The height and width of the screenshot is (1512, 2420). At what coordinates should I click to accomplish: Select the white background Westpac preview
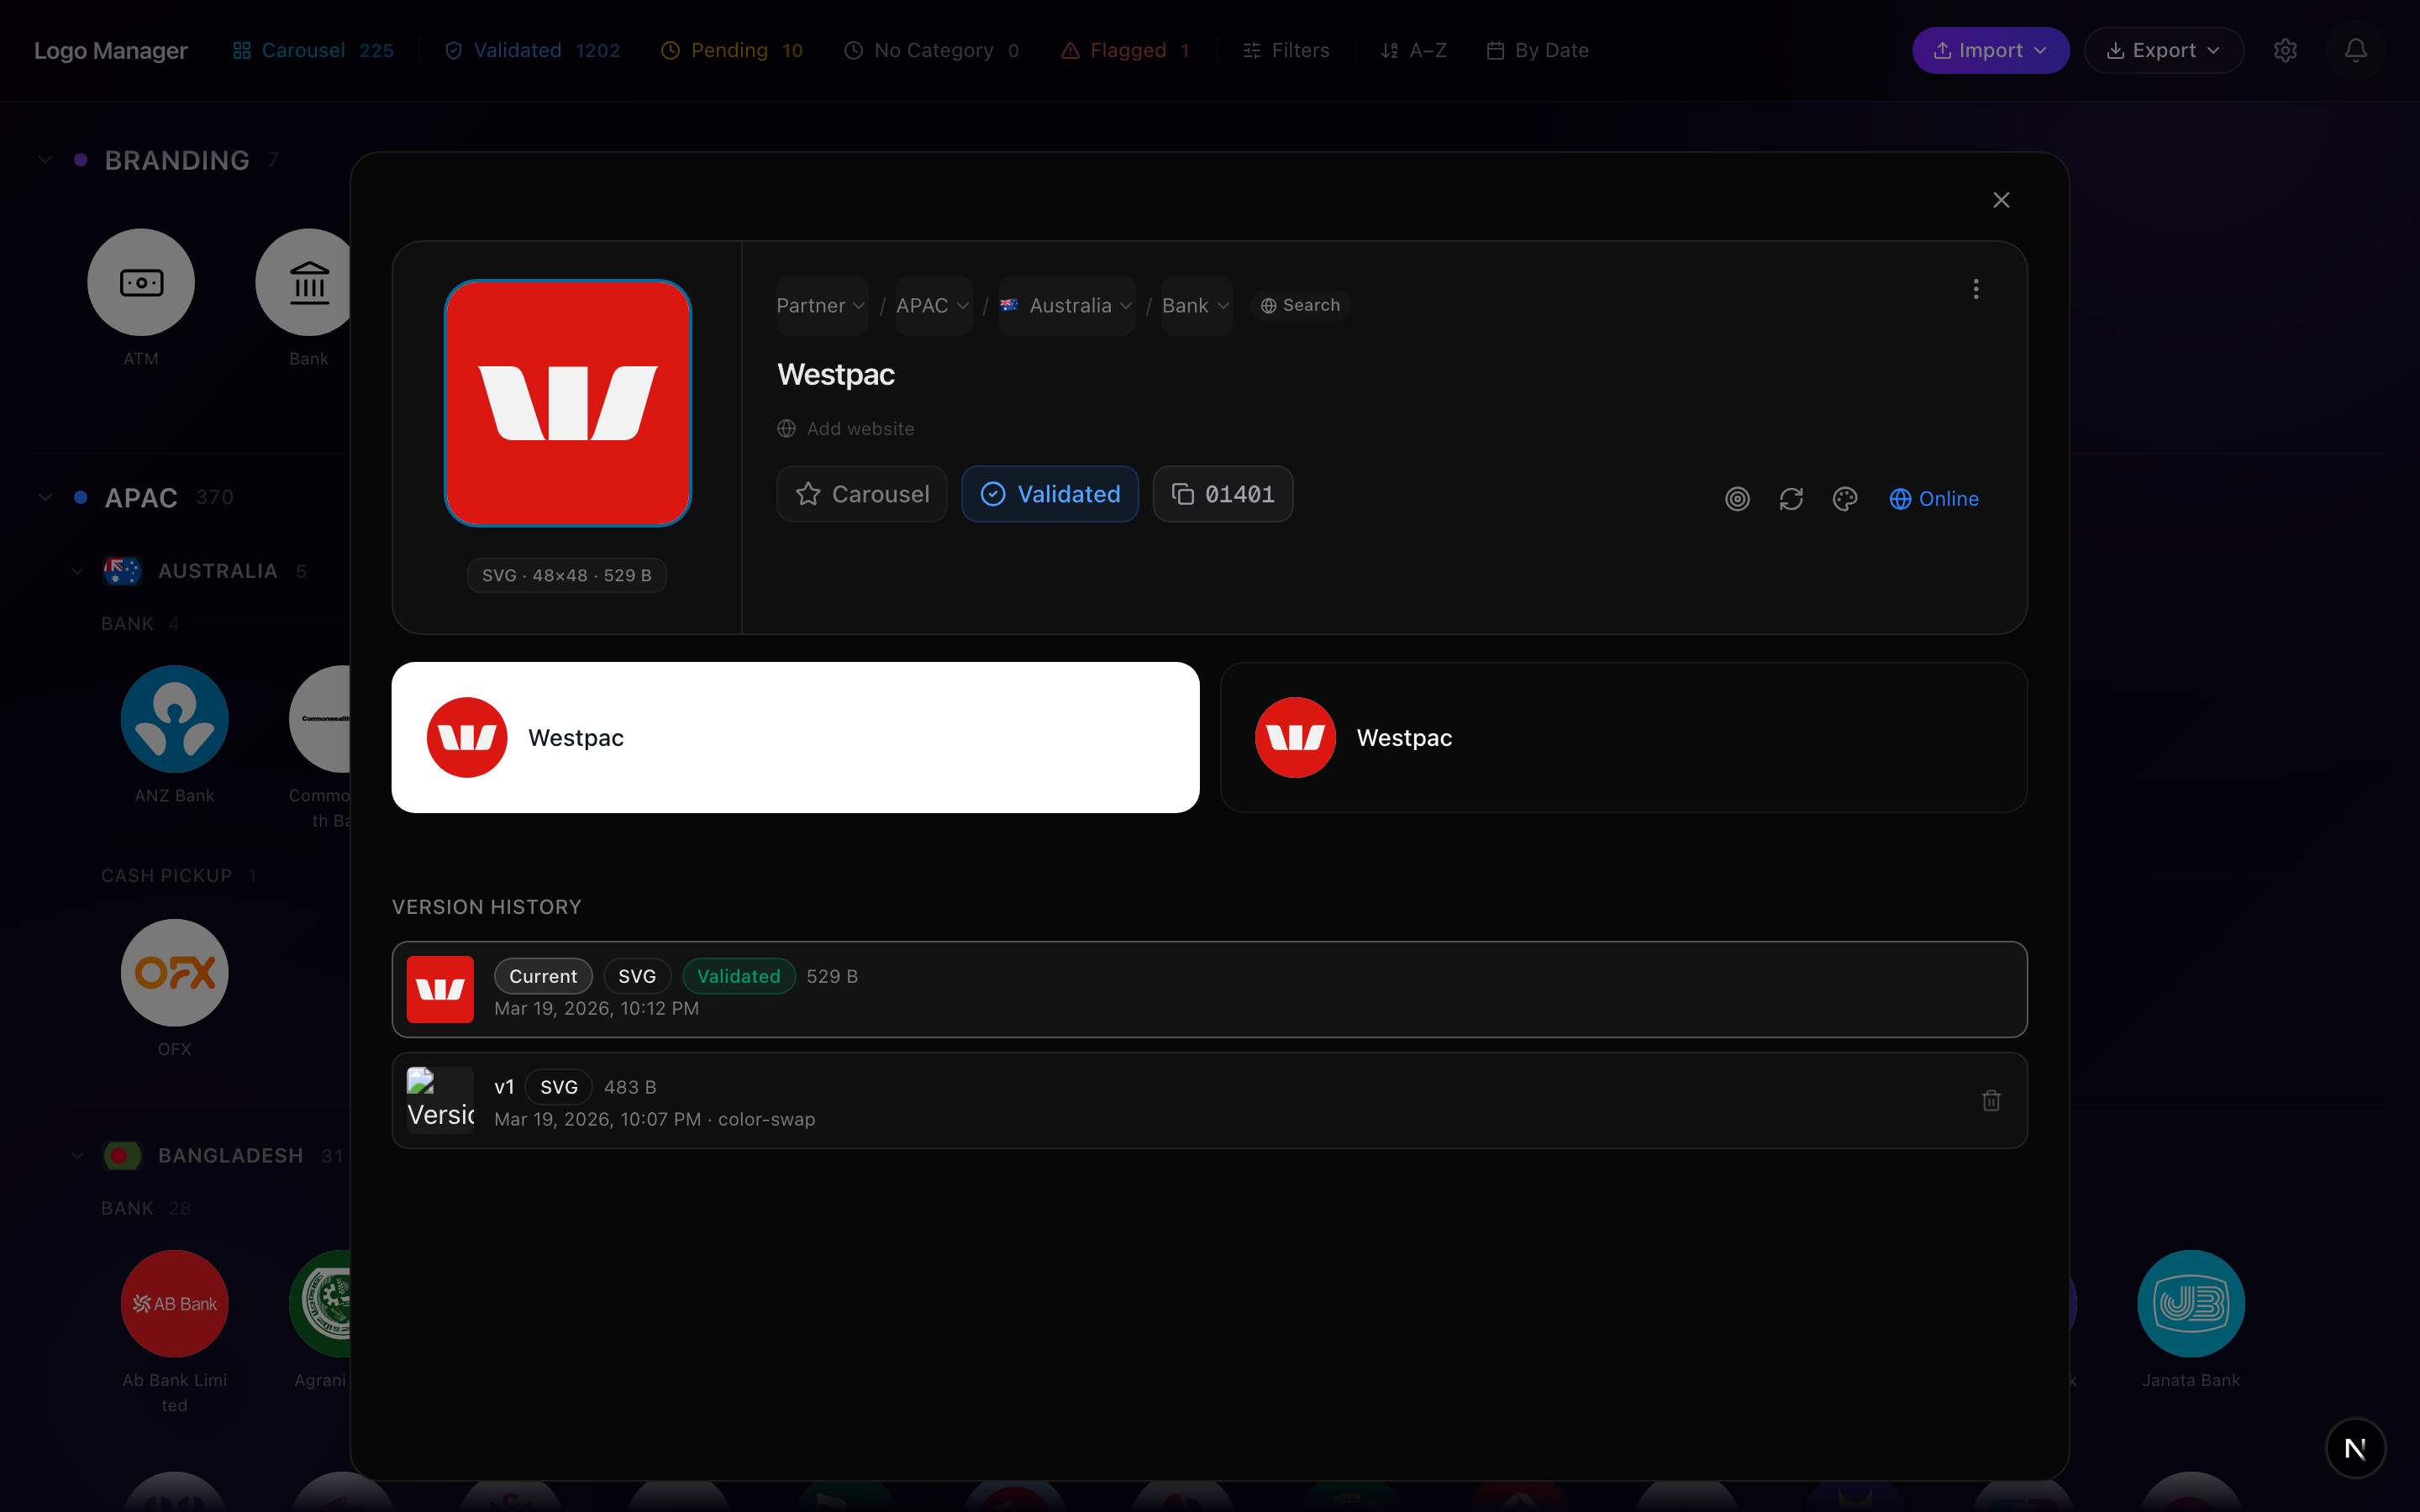click(795, 737)
